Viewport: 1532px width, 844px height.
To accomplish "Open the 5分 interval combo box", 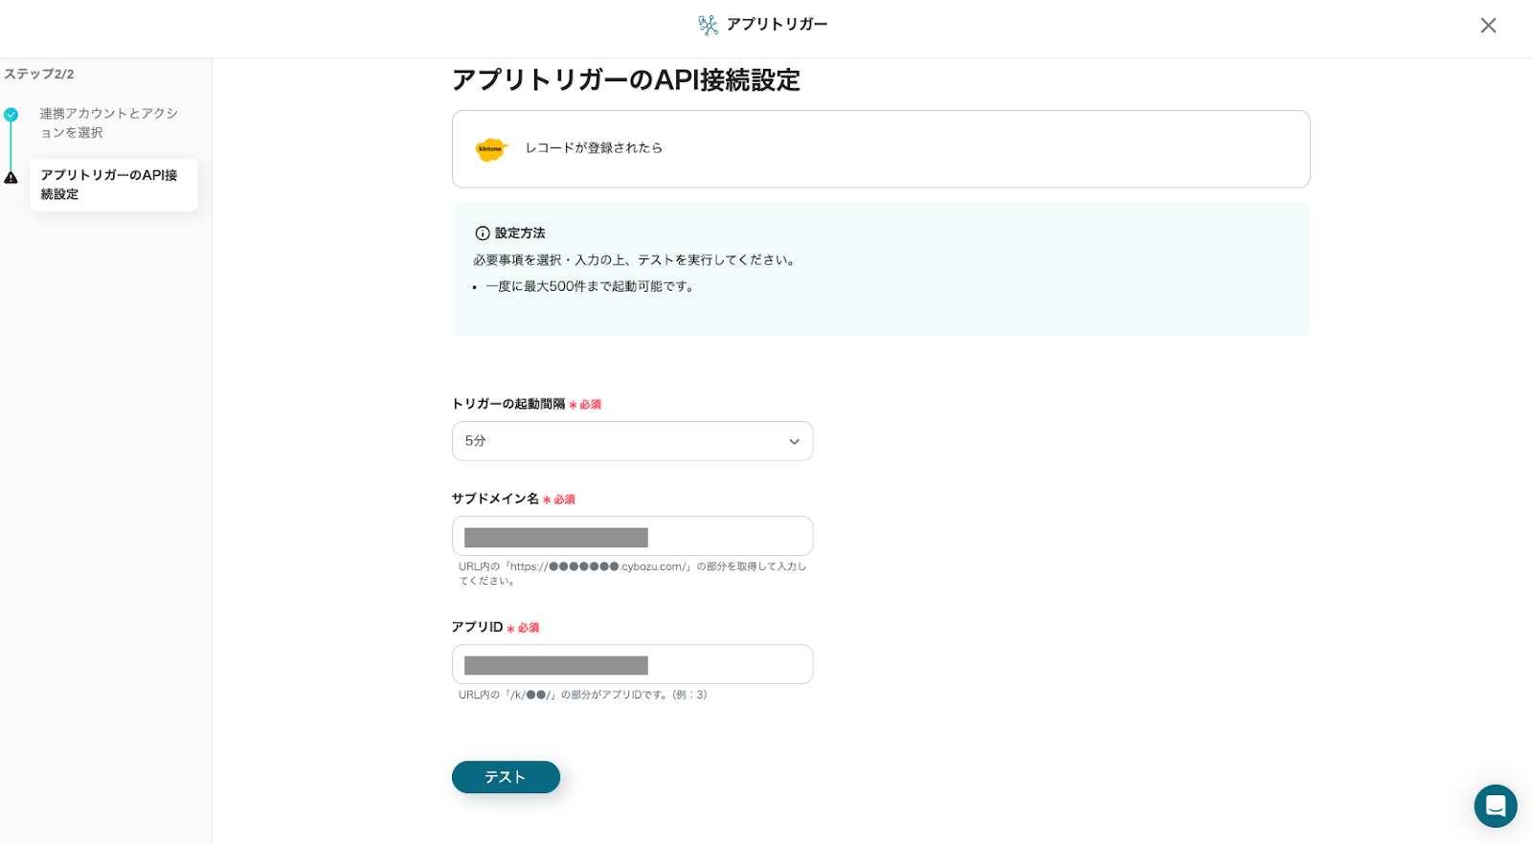I will coord(632,441).
